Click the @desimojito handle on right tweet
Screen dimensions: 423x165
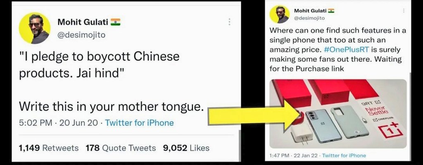pos(309,18)
